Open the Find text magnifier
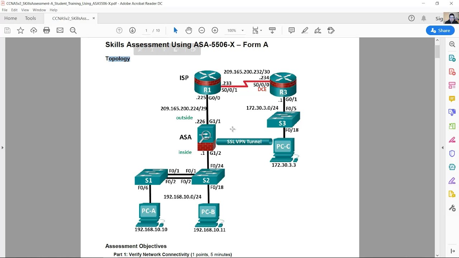459x258 pixels. click(73, 30)
